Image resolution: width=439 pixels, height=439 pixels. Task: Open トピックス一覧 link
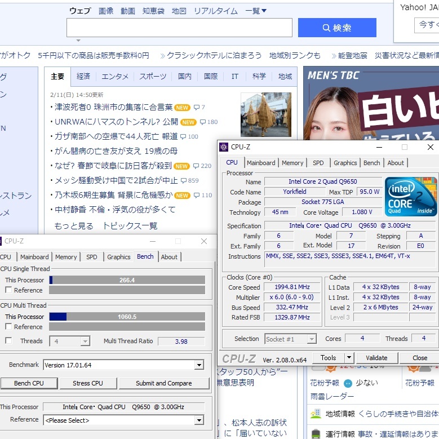point(130,226)
